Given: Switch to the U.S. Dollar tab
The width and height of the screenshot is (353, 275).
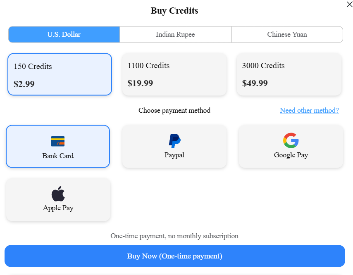Looking at the screenshot, I should [64, 34].
